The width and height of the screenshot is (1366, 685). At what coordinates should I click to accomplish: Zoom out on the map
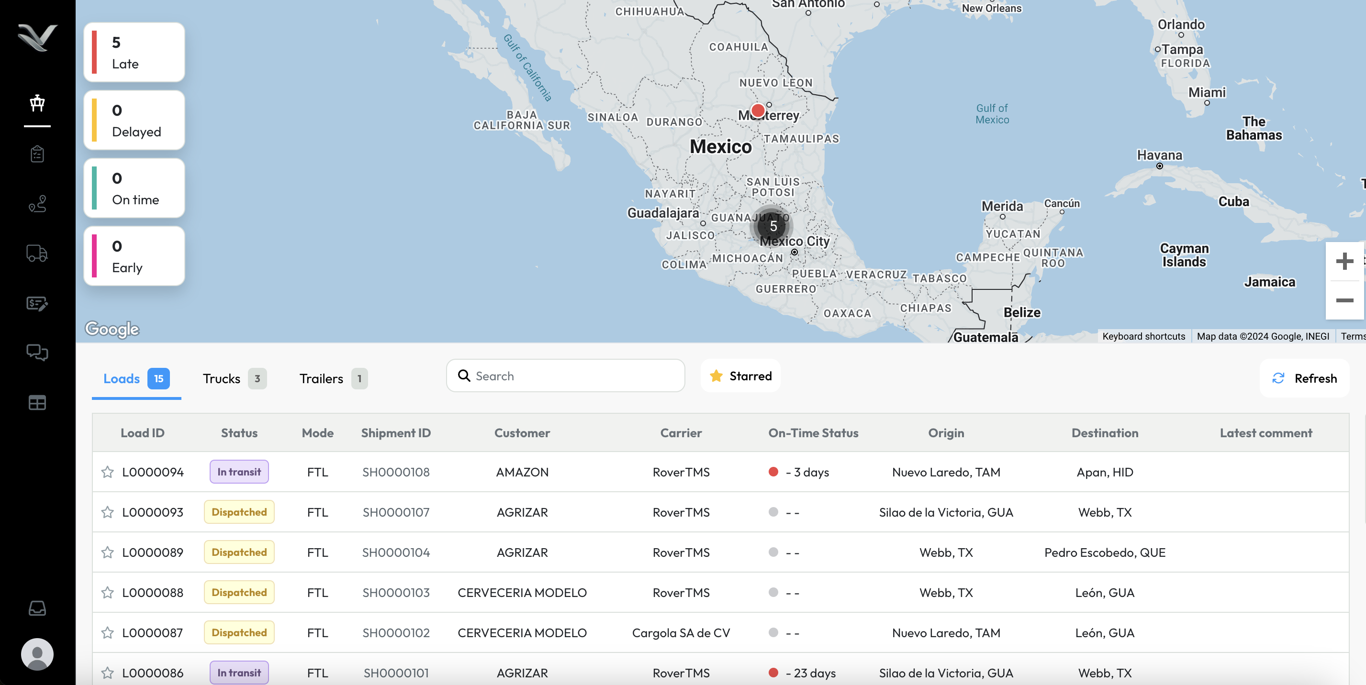(1344, 300)
